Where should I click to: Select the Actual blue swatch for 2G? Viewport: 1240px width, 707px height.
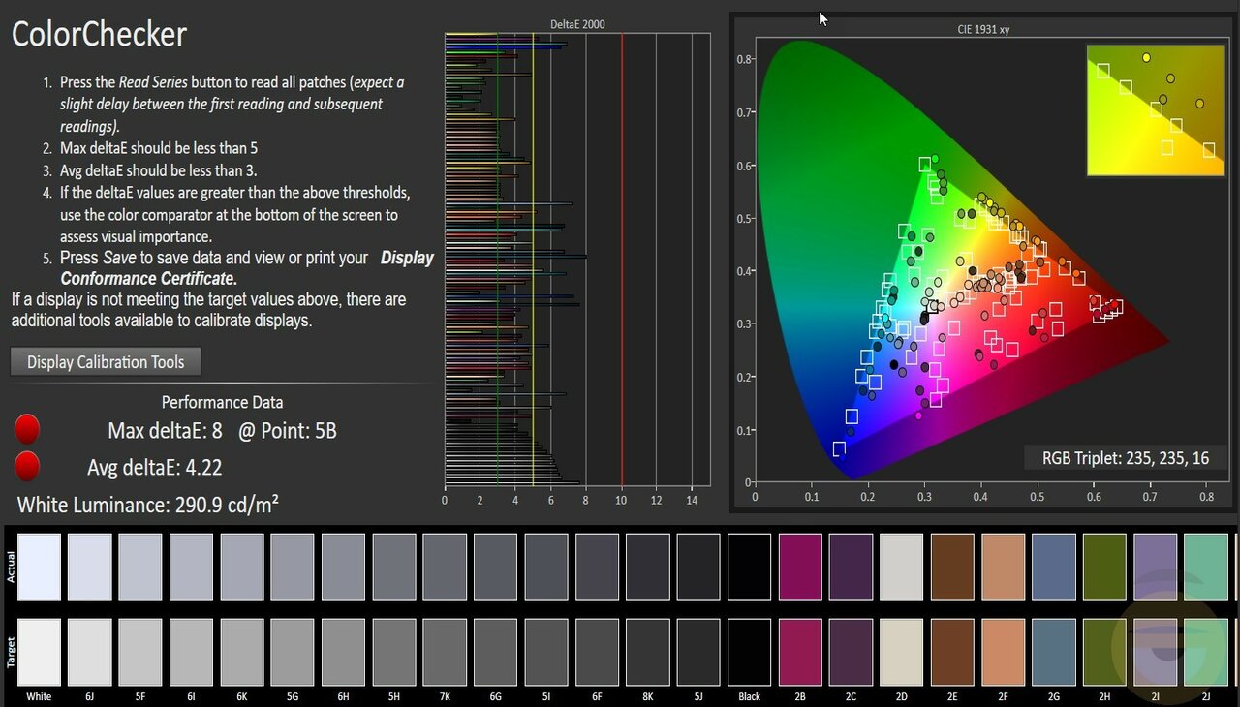[x=1054, y=568]
